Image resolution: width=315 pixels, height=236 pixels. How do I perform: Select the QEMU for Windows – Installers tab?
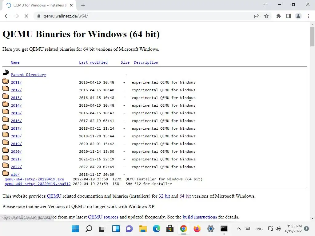tap(39, 5)
